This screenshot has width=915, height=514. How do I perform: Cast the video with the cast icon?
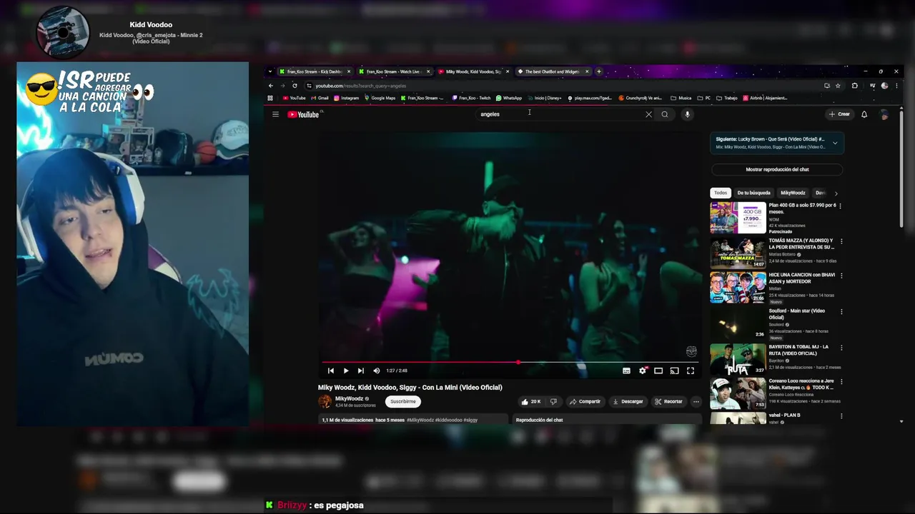(674, 371)
